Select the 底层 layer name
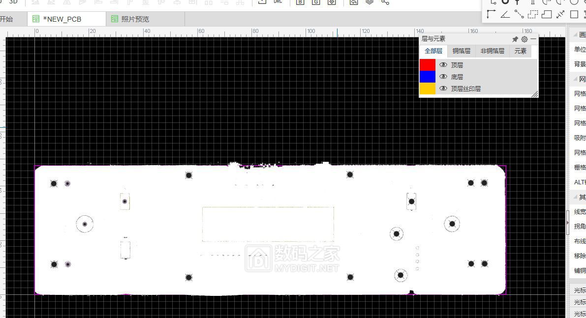The image size is (586, 318). [457, 77]
